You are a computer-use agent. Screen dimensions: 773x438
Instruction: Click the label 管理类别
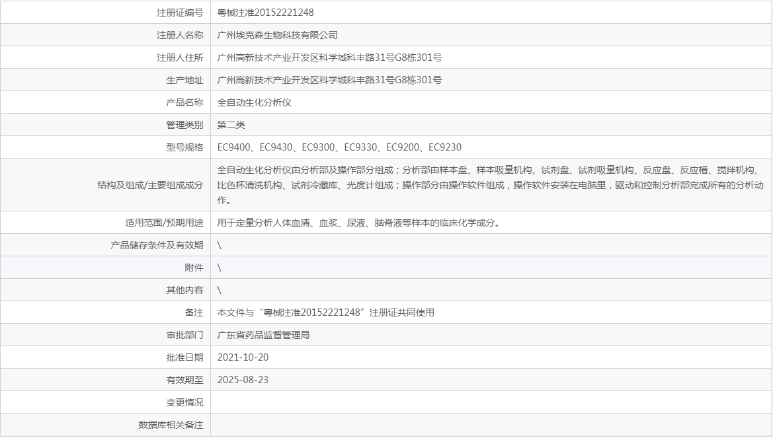point(185,125)
